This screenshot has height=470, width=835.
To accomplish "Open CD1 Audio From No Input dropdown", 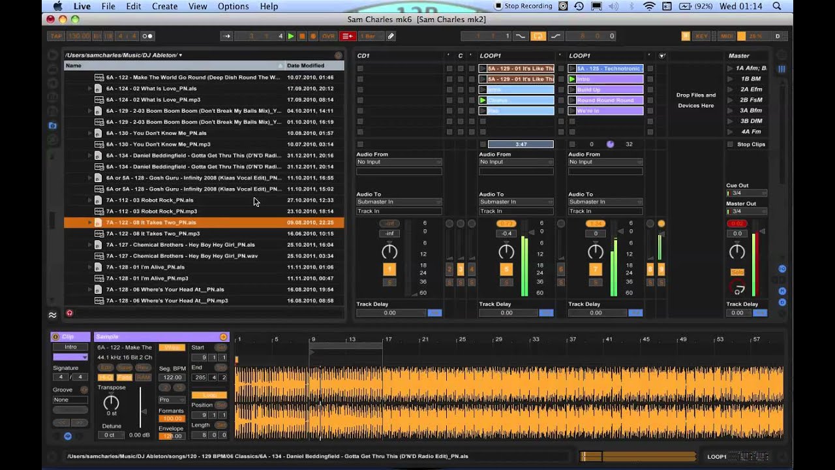I will click(399, 162).
